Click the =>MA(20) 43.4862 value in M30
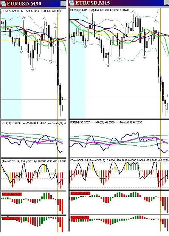The image size is (169, 236). pyautogui.click(x=34, y=123)
